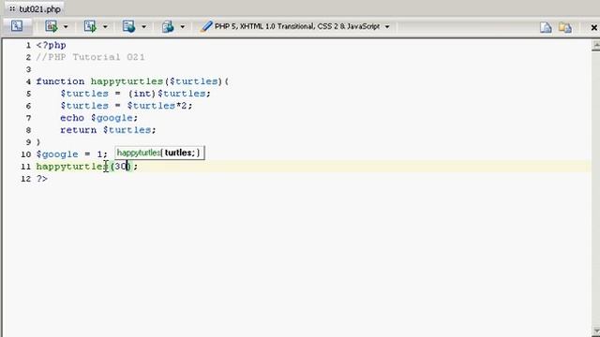Viewport: 600px width, 337px height.
Task: Click scrollbar down arrow in the editor
Action: (596, 330)
